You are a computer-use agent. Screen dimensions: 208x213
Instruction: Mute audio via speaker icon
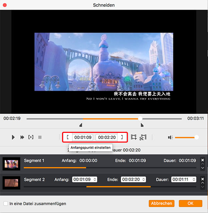tap(171, 137)
